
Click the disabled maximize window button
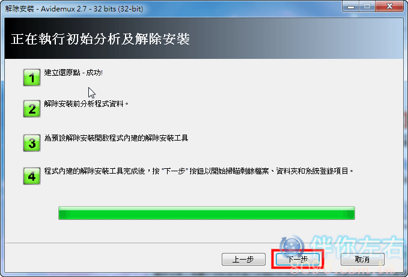click(x=367, y=7)
